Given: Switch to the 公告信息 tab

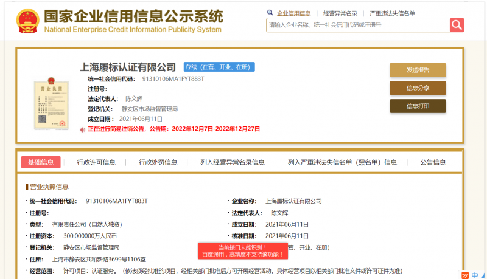Looking at the screenshot, I should point(433,162).
